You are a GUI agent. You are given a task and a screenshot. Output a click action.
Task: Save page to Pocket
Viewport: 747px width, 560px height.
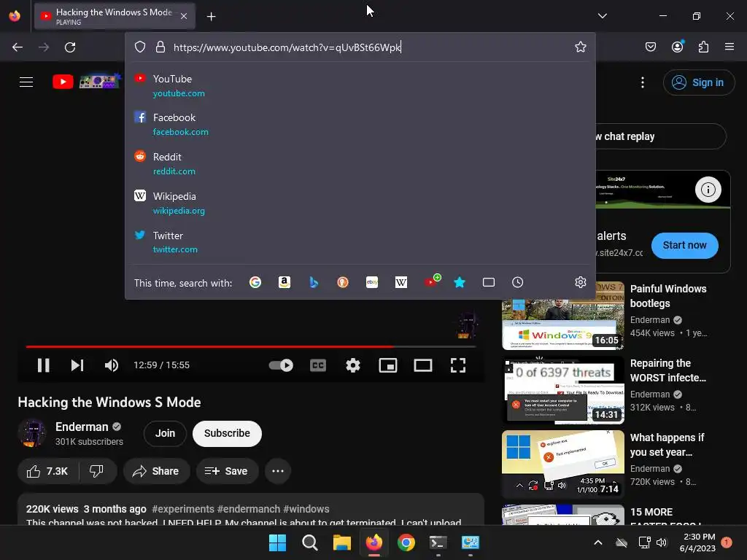tap(650, 47)
